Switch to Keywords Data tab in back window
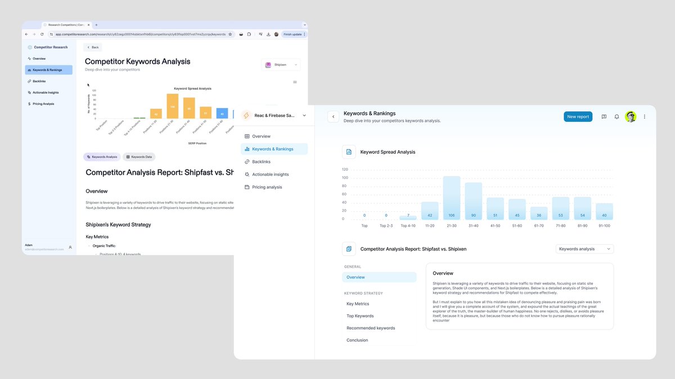Screen dimensions: 675x379 [x=139, y=157]
